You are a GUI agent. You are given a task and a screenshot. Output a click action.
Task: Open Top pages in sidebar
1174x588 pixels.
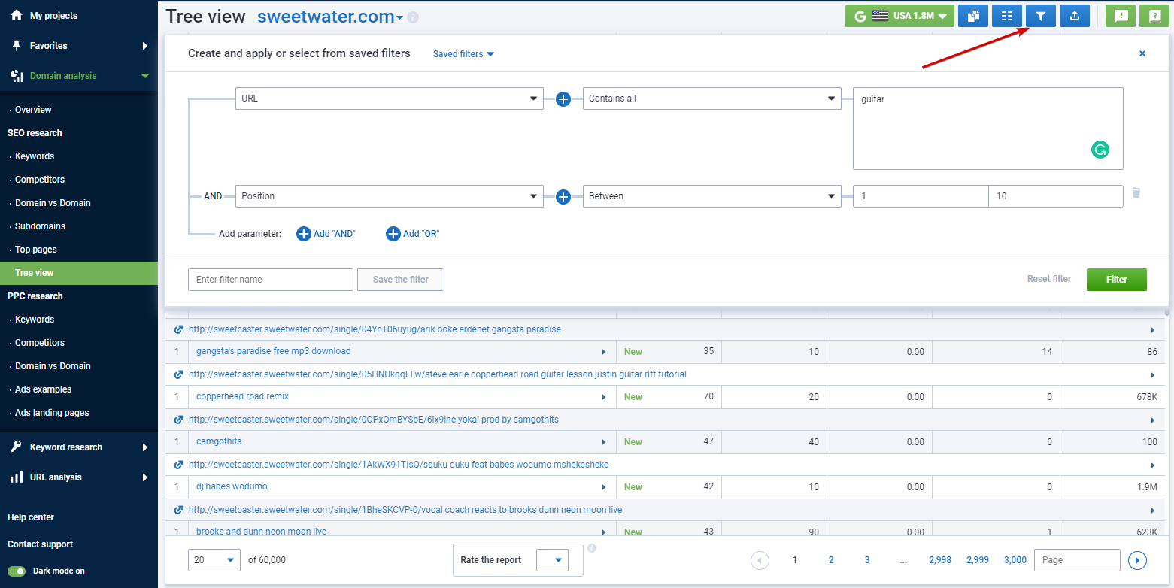coord(36,250)
